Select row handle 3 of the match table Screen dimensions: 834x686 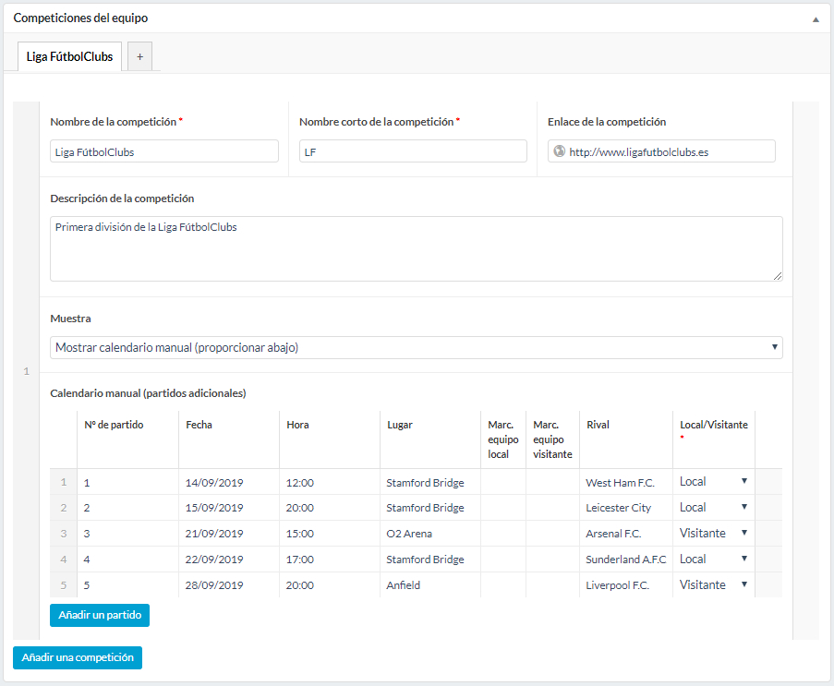coord(64,534)
